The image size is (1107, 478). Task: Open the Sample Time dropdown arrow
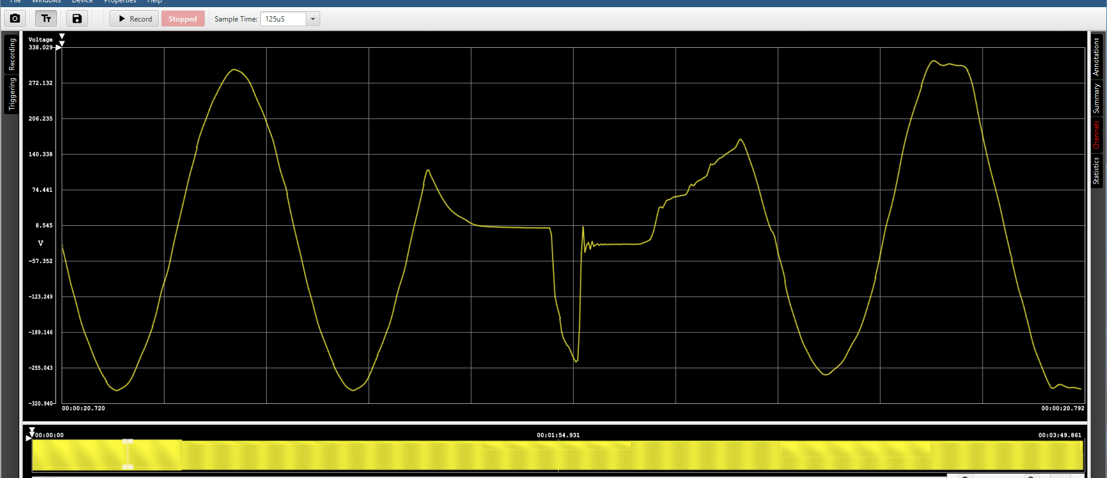[x=312, y=19]
